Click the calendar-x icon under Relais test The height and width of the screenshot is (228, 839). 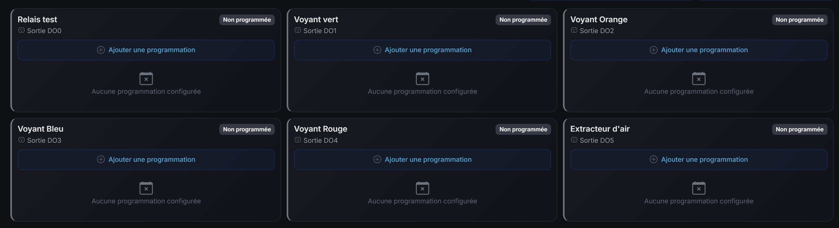tap(146, 79)
